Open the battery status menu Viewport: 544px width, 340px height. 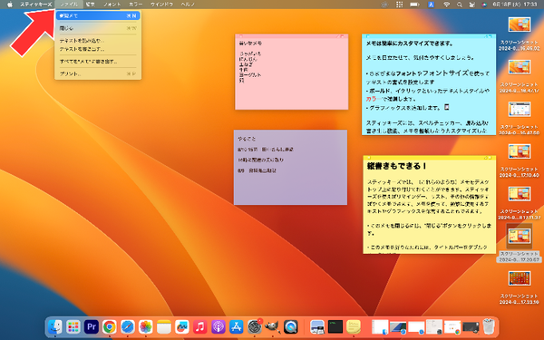pos(414,5)
